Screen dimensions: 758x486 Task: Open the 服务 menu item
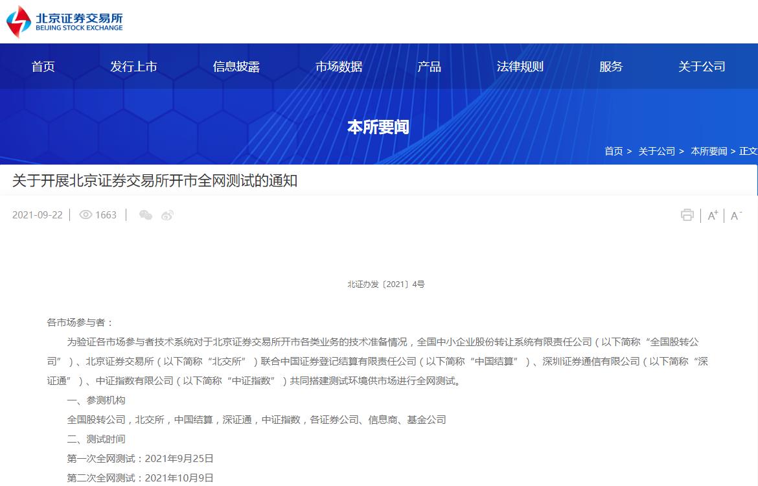point(611,66)
